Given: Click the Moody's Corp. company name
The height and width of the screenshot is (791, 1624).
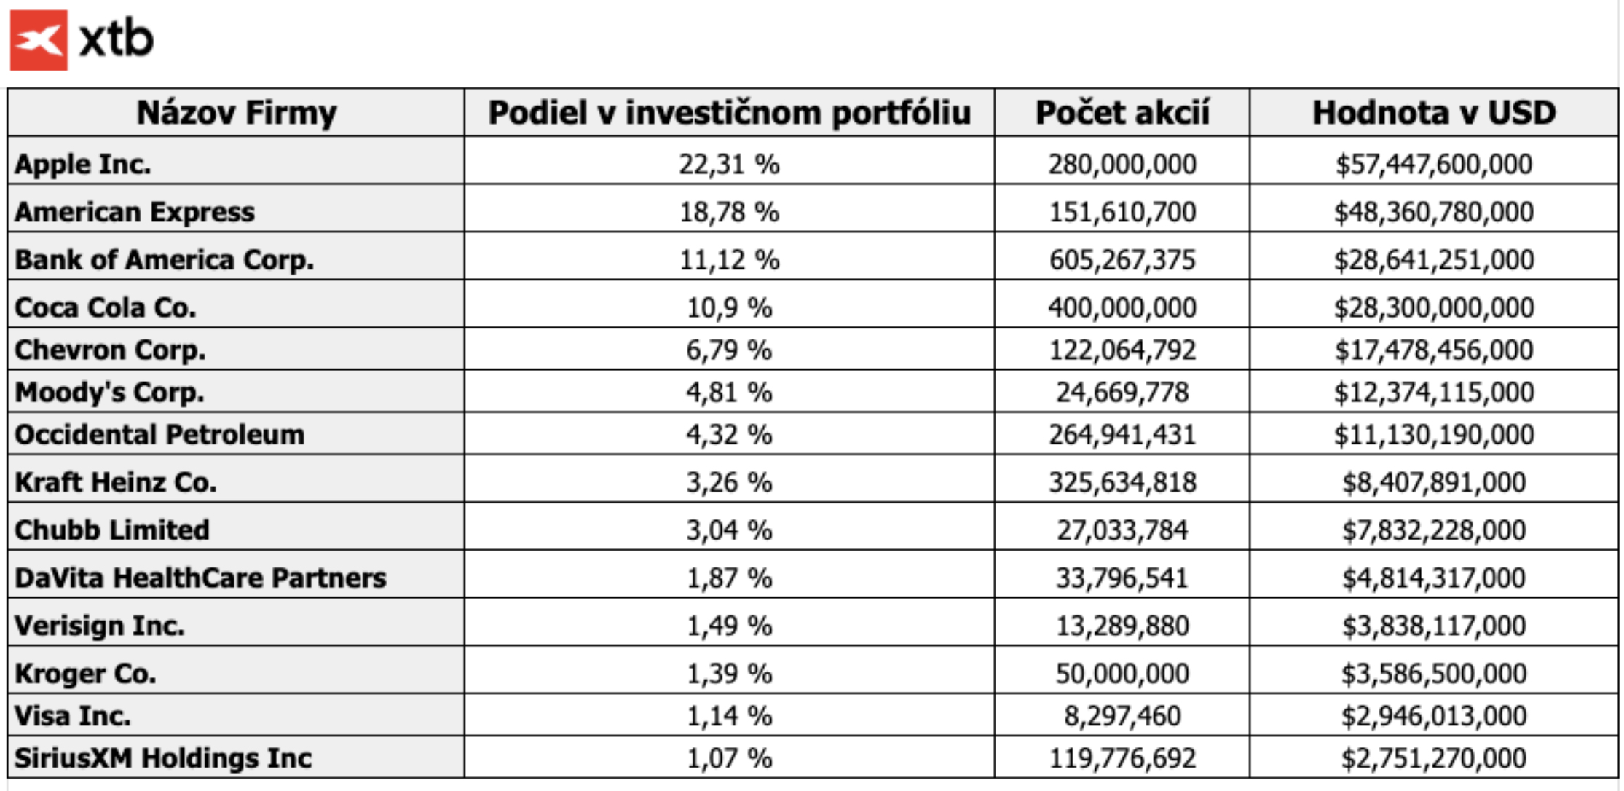Looking at the screenshot, I should [x=110, y=393].
